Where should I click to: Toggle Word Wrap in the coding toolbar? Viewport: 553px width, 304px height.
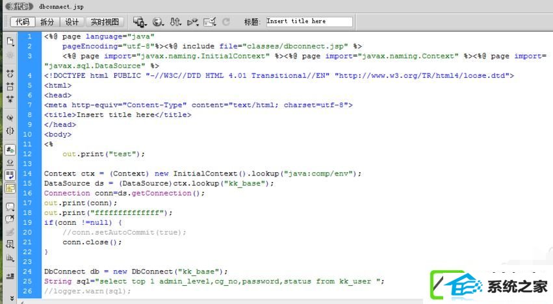tap(10, 175)
